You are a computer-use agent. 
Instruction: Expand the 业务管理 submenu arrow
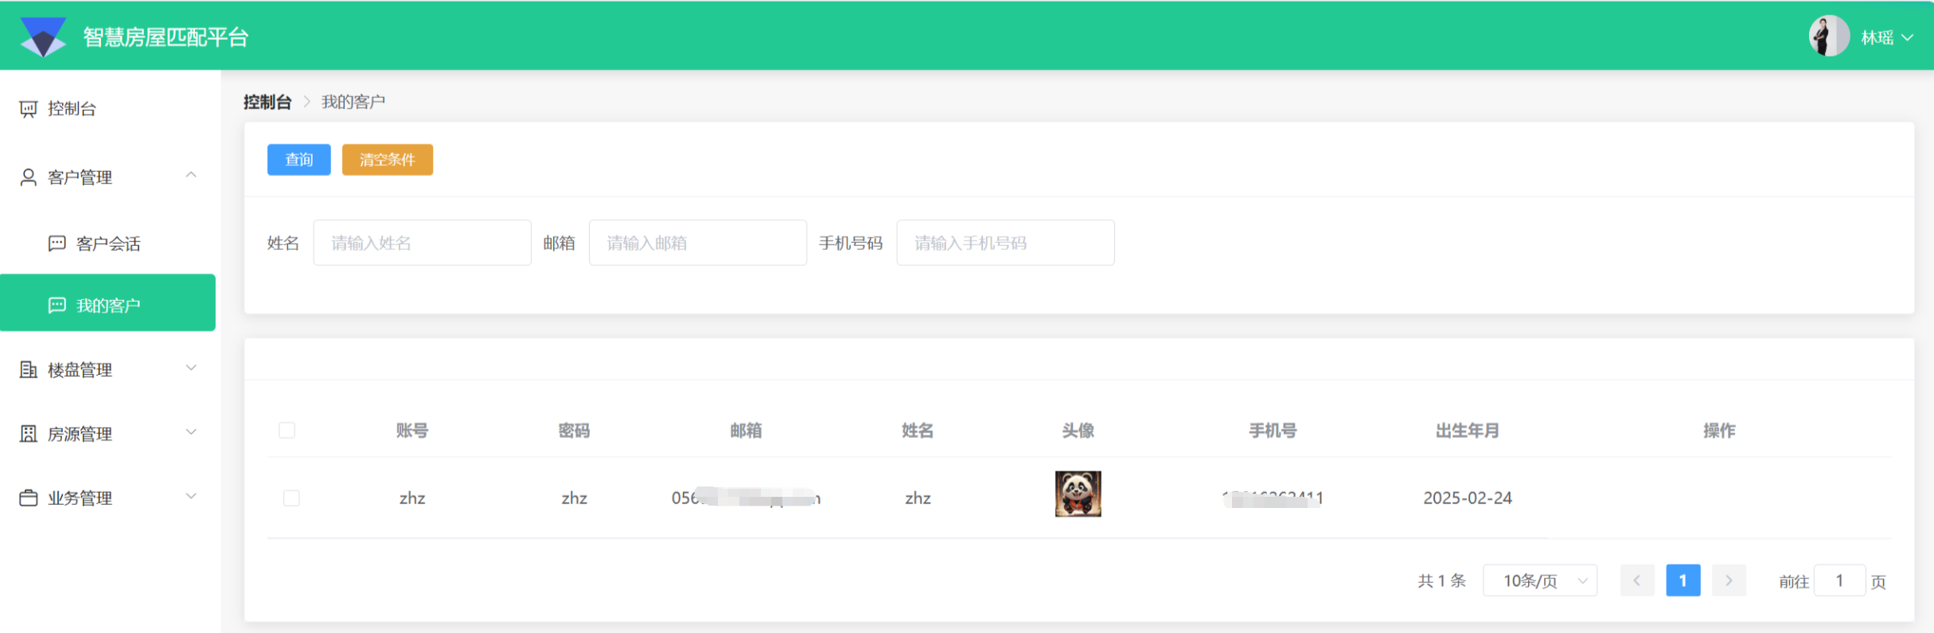(x=191, y=496)
